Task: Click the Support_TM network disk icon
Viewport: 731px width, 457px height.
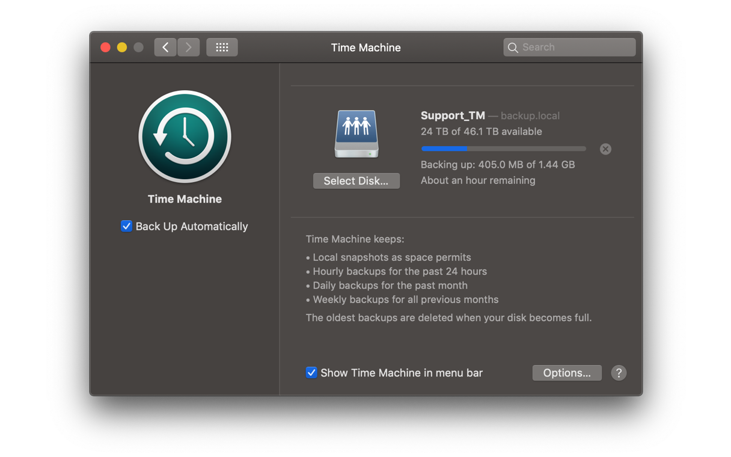Action: tap(356, 133)
